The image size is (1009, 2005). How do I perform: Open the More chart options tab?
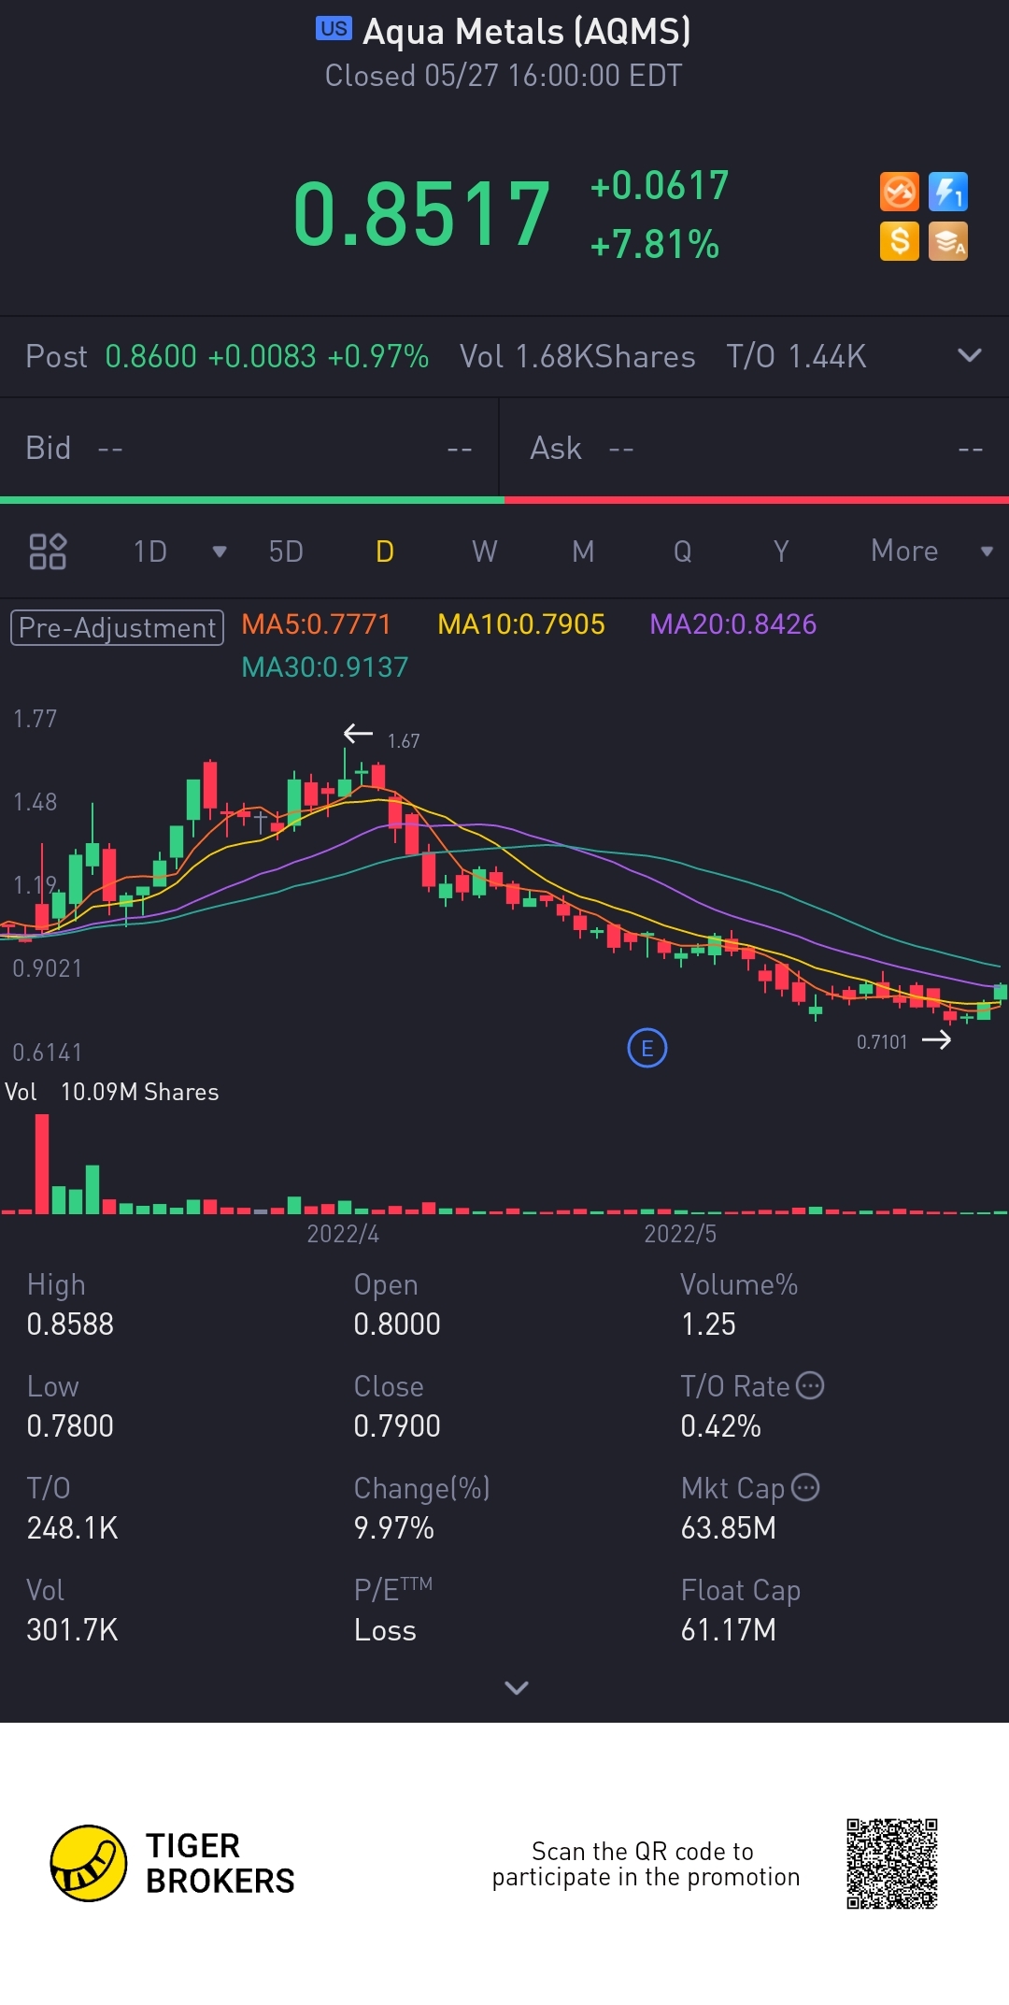click(x=904, y=551)
